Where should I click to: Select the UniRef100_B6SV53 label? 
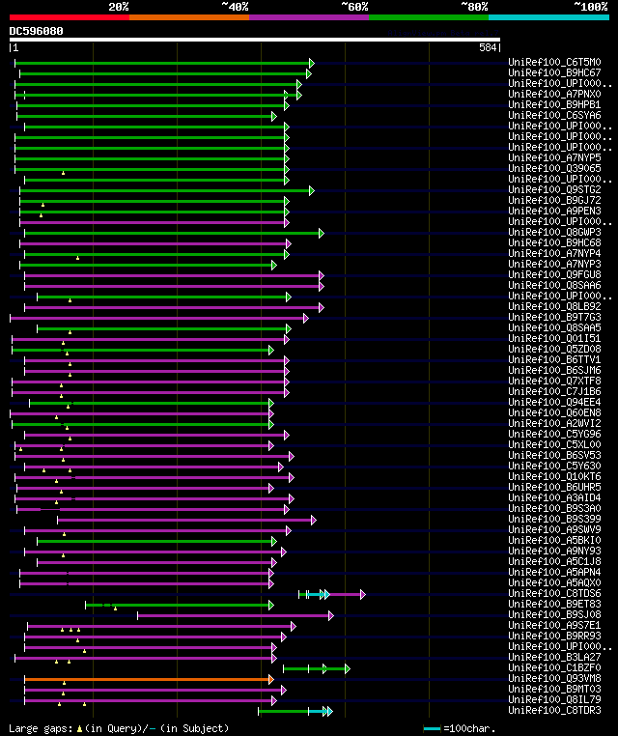(x=554, y=455)
